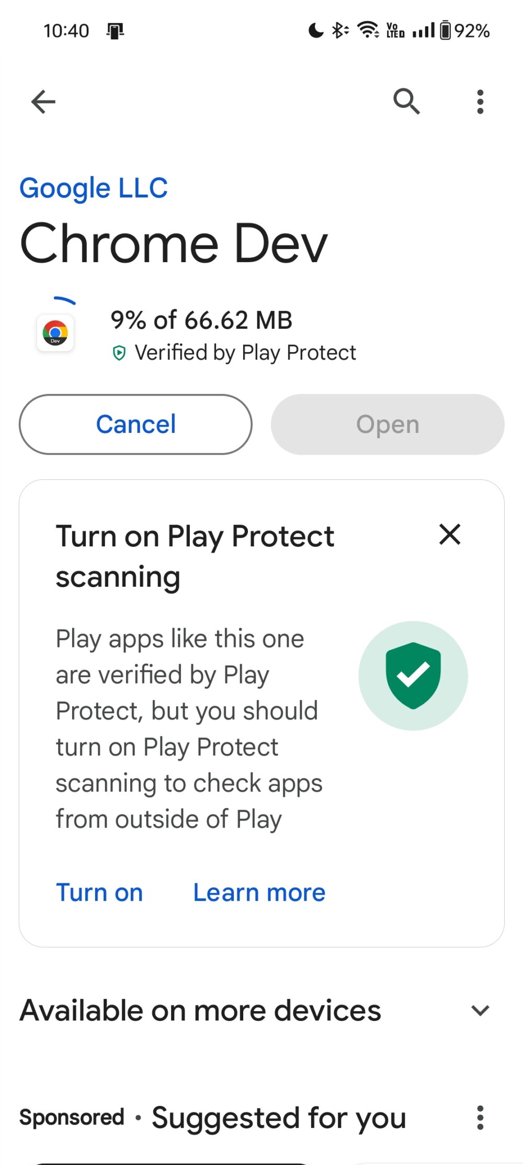523x1165 pixels.
Task: Tap the back arrow
Action: point(43,101)
